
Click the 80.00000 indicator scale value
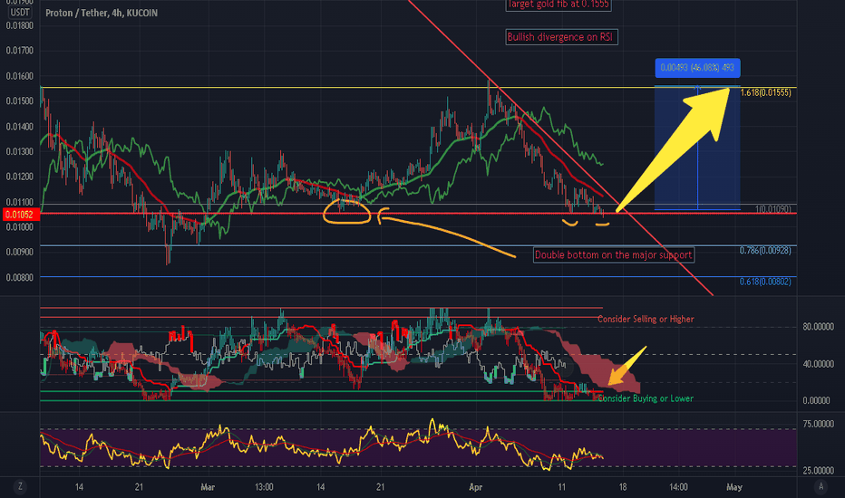818,327
